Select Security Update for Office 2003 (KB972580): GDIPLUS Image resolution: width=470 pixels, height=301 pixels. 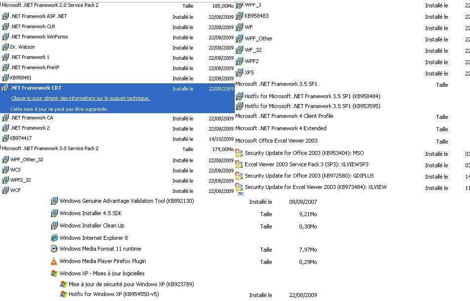click(309, 176)
